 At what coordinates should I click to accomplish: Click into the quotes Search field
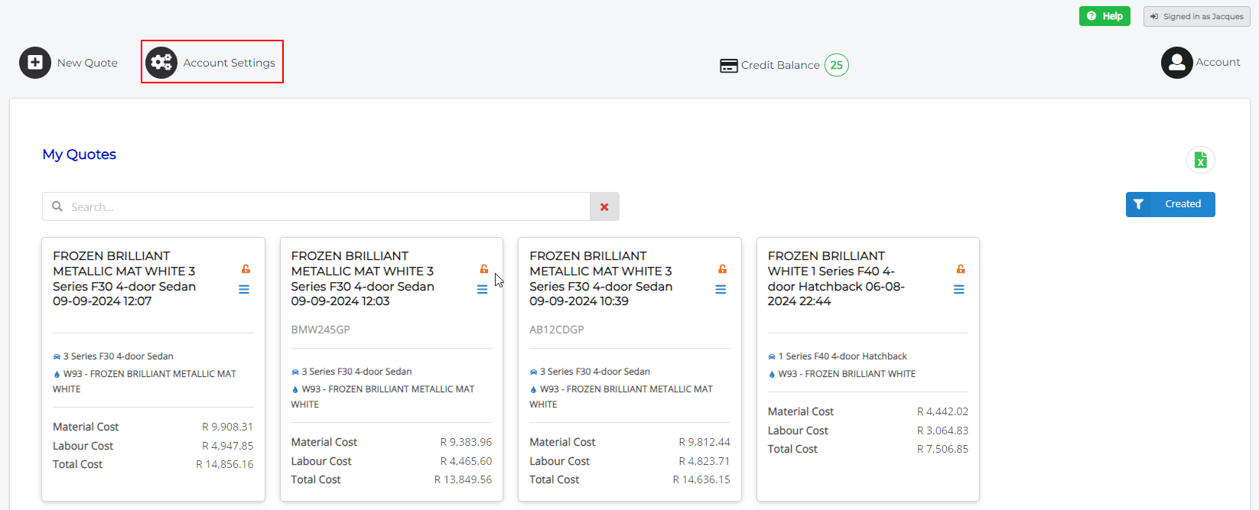click(x=321, y=206)
